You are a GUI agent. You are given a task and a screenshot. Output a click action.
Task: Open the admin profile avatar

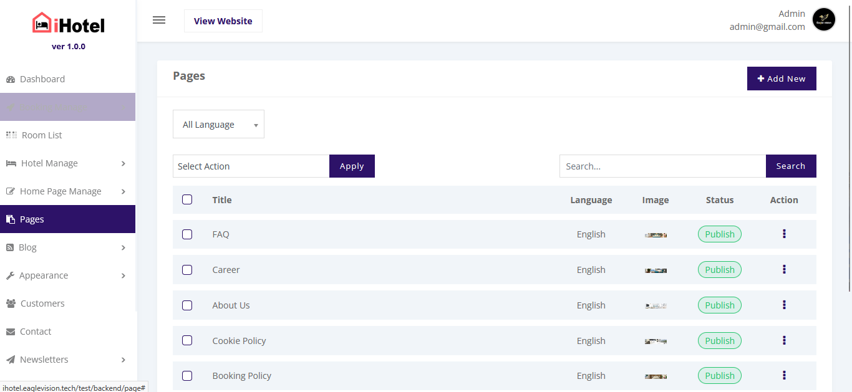824,19
